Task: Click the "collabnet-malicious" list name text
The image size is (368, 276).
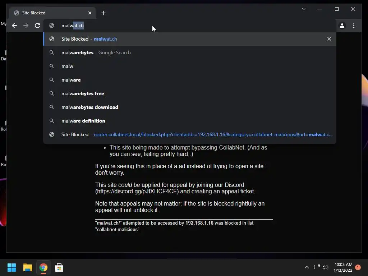Action: click(117, 230)
